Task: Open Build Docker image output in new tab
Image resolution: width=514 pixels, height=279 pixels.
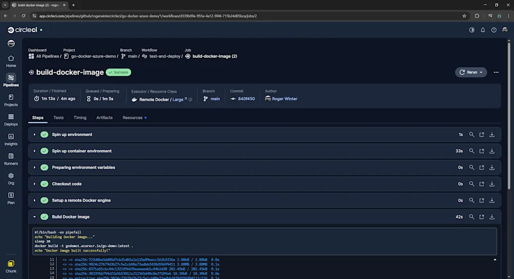Action: coord(482,217)
